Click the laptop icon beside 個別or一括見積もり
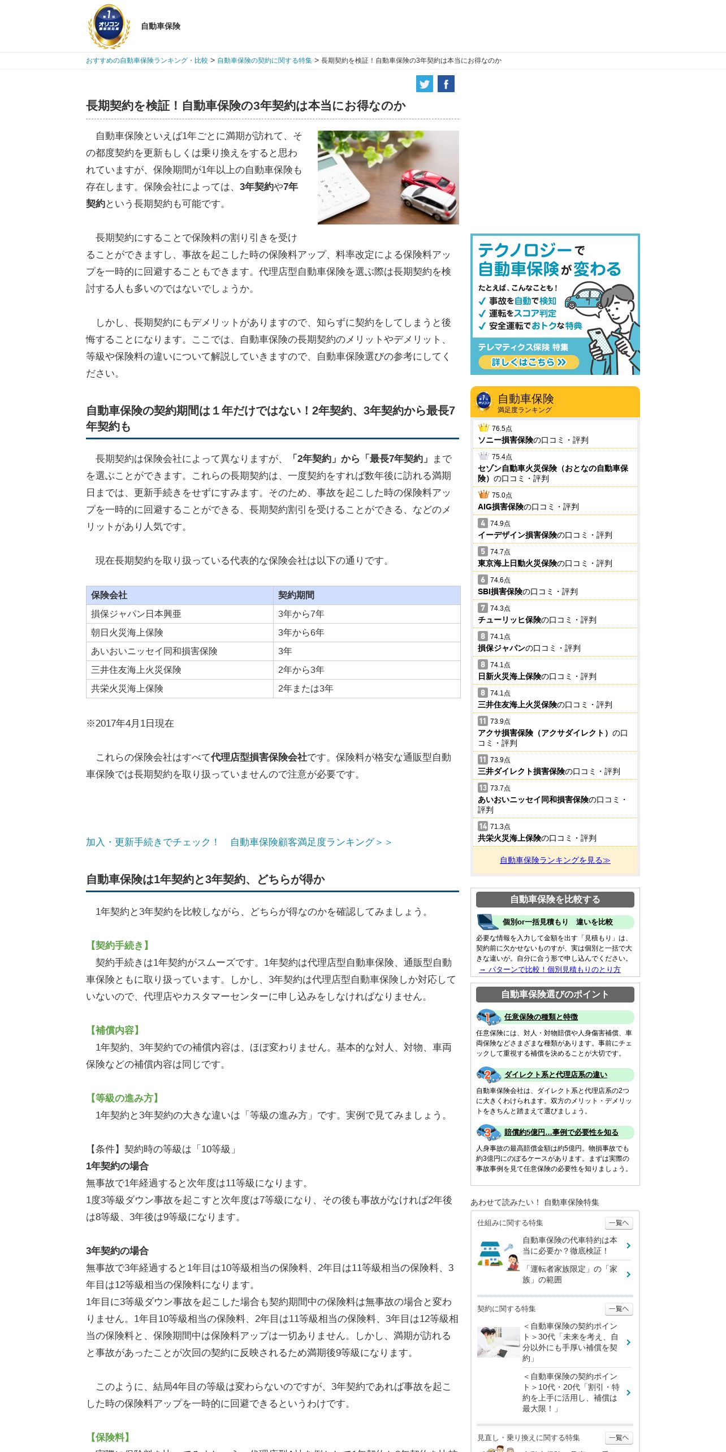This screenshot has height=1452, width=726. (487, 922)
